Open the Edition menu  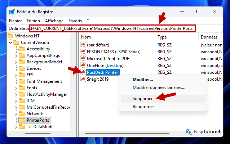pyautogui.click(x=33, y=21)
